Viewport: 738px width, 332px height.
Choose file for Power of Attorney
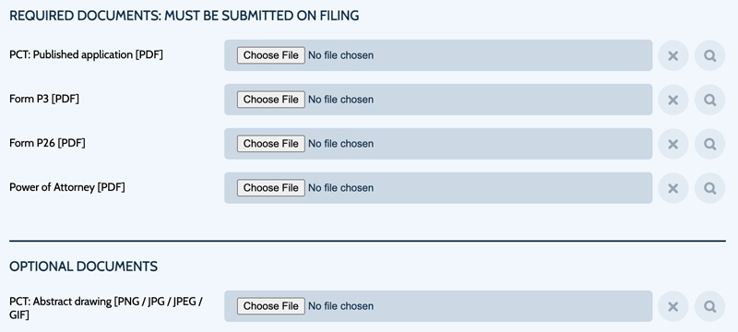tap(270, 188)
